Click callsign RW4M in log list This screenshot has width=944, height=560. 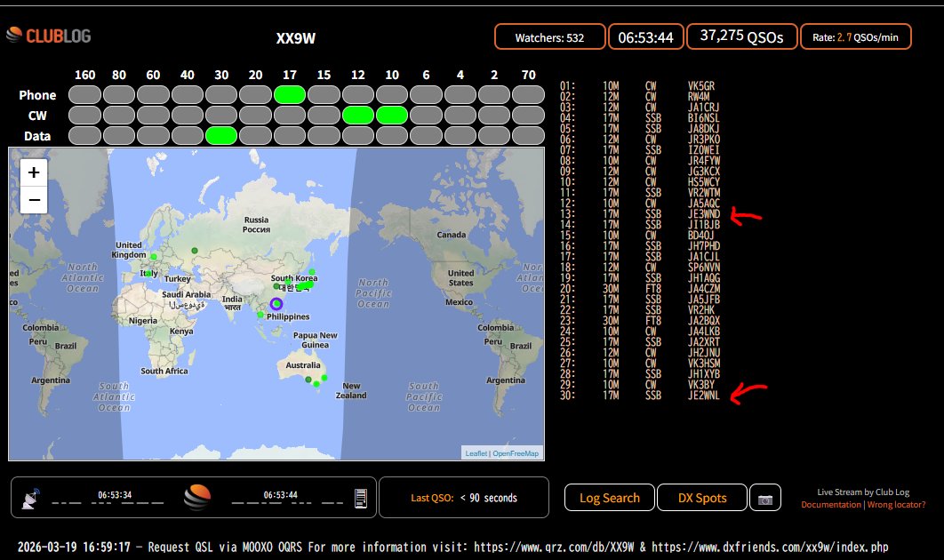699,96
